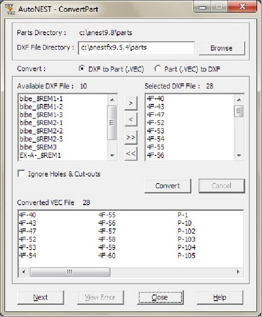The width and height of the screenshot is (262, 317).
Task: Select 4F-54 in Selected DXF File list
Action: [x=156, y=139]
